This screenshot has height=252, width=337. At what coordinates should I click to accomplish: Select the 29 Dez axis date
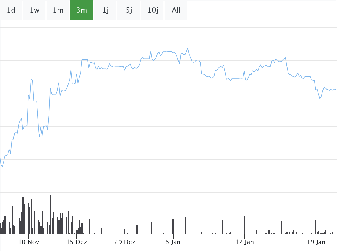point(125,242)
